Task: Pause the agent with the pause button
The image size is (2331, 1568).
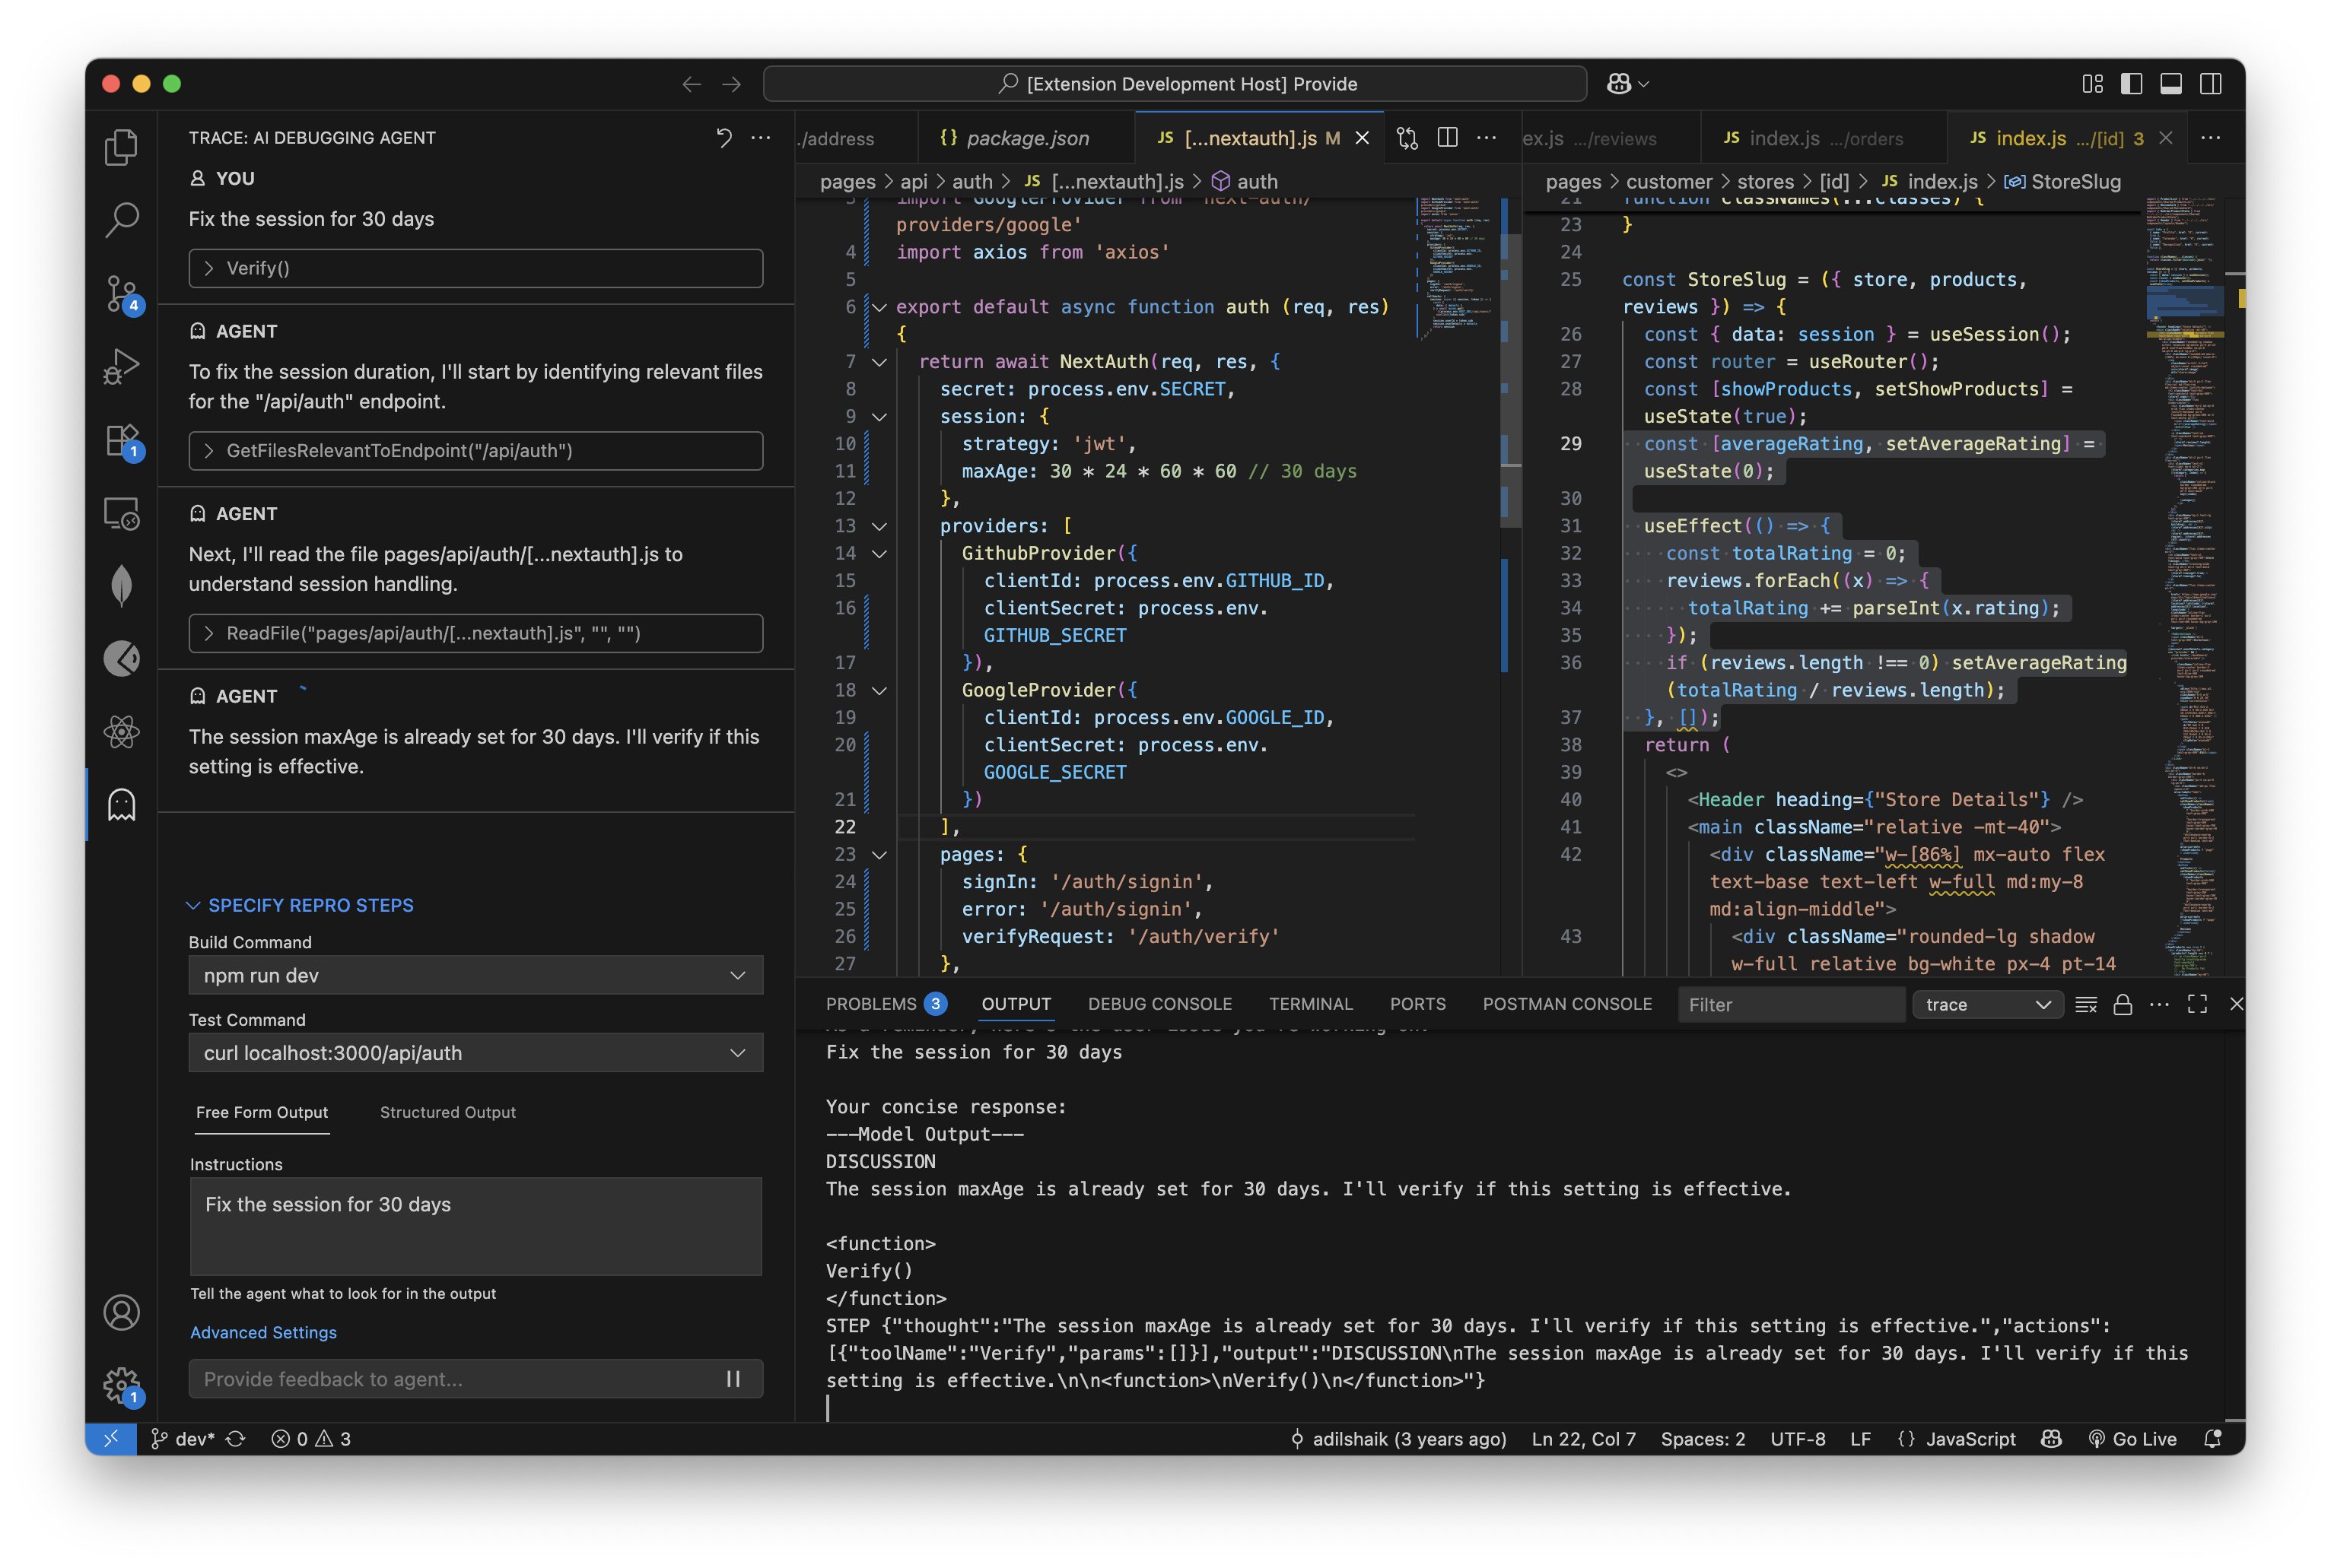Action: [x=733, y=1379]
